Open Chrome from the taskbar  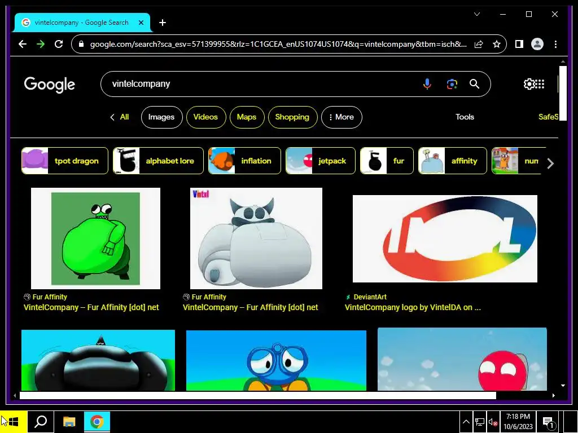coord(97,422)
